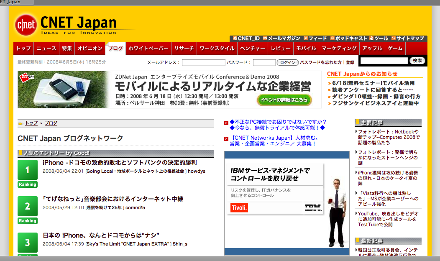
Task: Click the folder icon in the breadcrumb
Action: click(20, 123)
